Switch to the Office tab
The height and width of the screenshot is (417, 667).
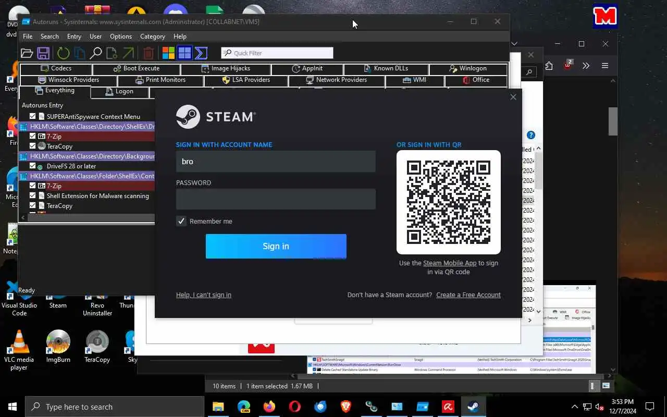point(476,80)
